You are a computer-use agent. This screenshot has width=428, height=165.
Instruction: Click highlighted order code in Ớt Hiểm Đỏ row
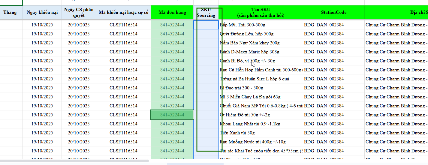pyautogui.click(x=172, y=115)
